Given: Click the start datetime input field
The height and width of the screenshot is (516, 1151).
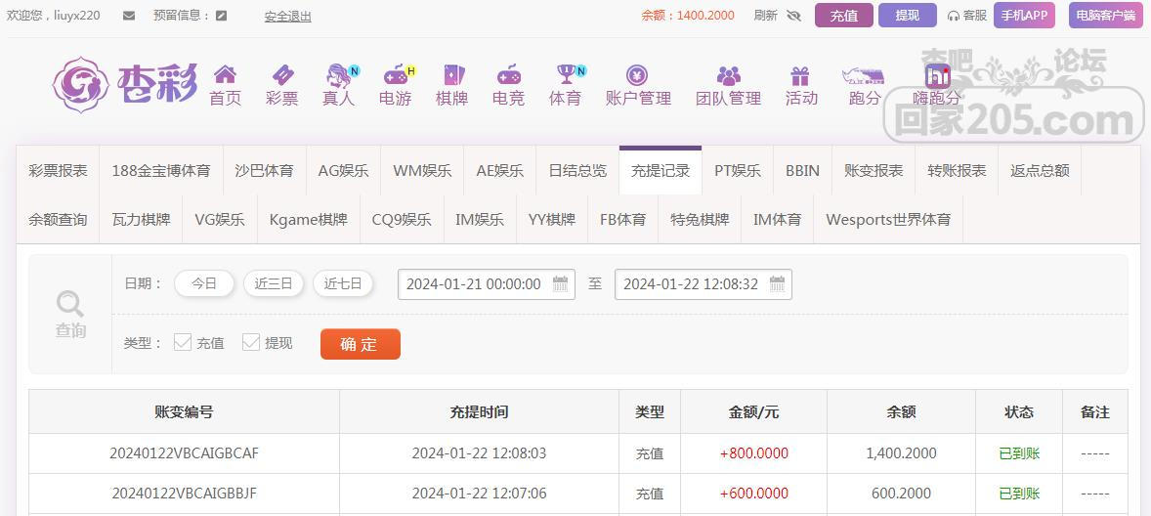Looking at the screenshot, I should tap(486, 284).
